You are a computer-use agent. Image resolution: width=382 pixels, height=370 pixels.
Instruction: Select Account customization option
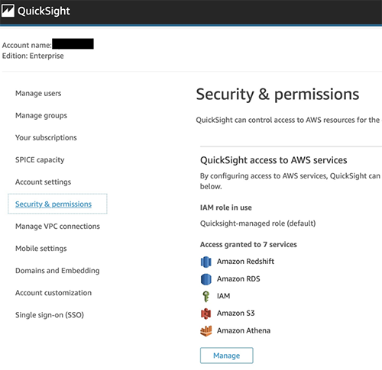[x=53, y=293]
